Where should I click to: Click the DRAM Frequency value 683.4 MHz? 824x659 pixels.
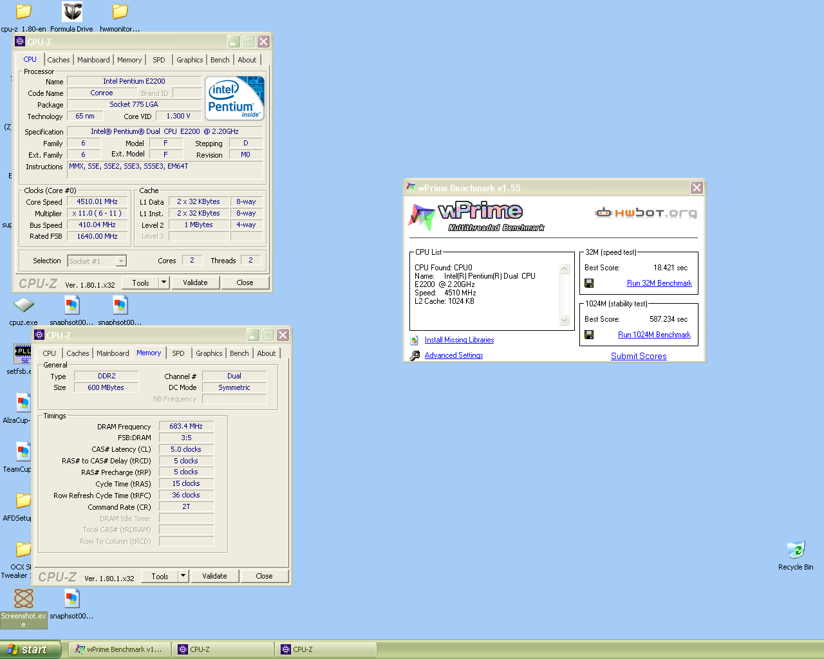point(186,426)
